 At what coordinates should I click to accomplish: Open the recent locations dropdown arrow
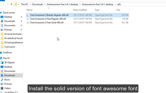[8, 4]
